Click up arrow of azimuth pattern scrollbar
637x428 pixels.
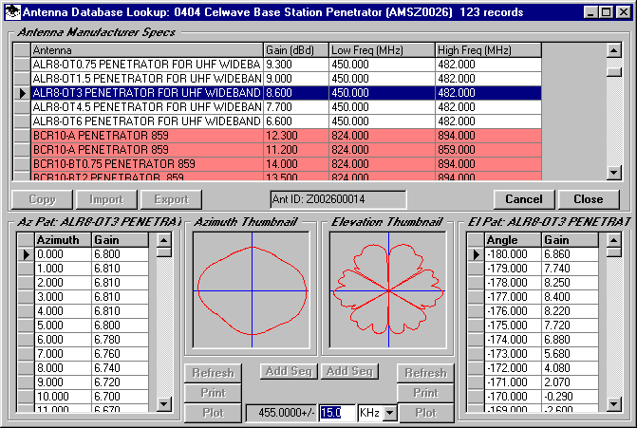(x=163, y=240)
